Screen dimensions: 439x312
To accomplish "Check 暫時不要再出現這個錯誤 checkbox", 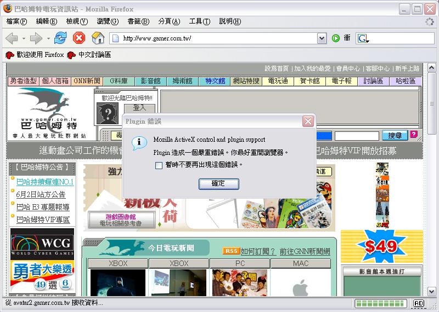I will pos(159,165).
